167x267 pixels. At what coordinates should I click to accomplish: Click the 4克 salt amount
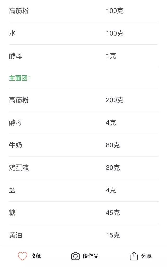tap(111, 190)
